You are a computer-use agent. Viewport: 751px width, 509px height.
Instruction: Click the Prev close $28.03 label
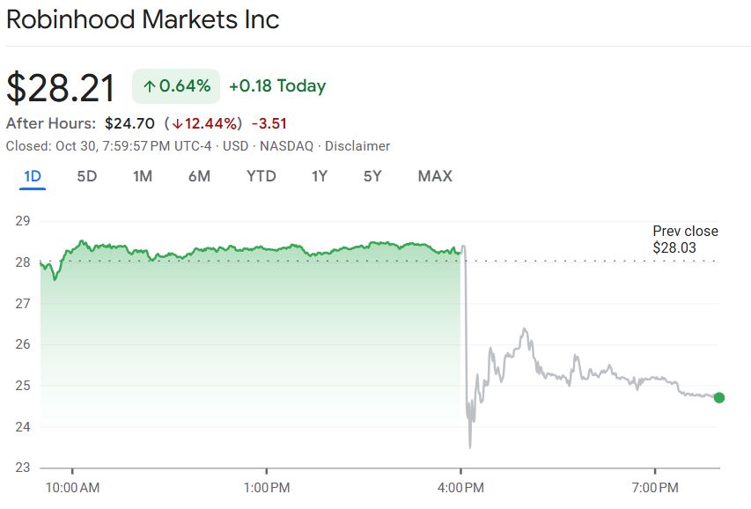pos(685,240)
